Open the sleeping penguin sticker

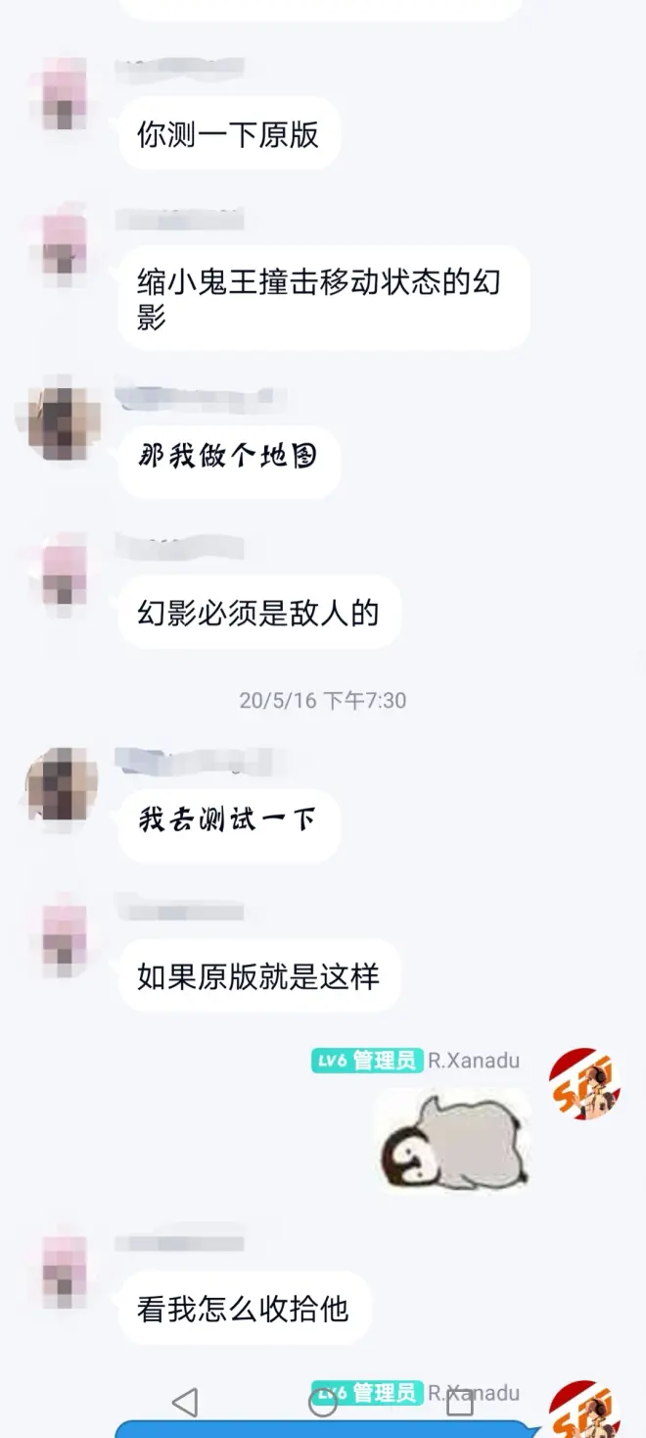coord(452,1140)
